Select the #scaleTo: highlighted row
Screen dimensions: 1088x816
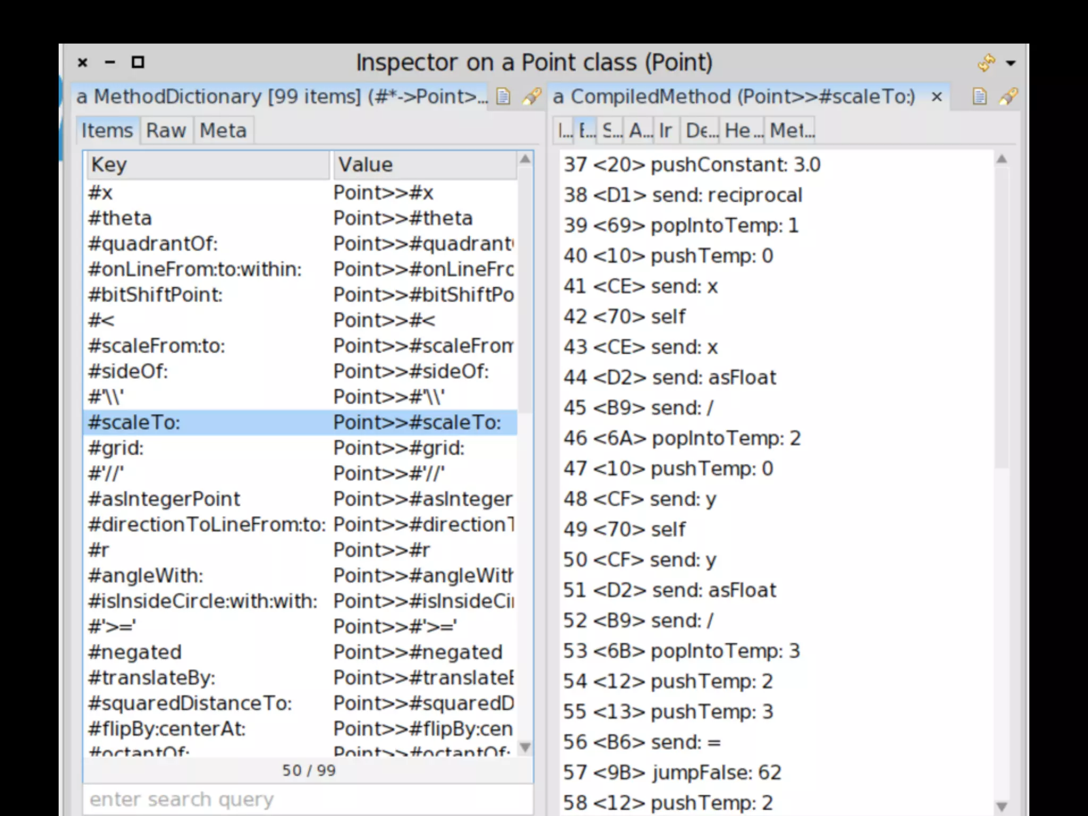click(300, 422)
